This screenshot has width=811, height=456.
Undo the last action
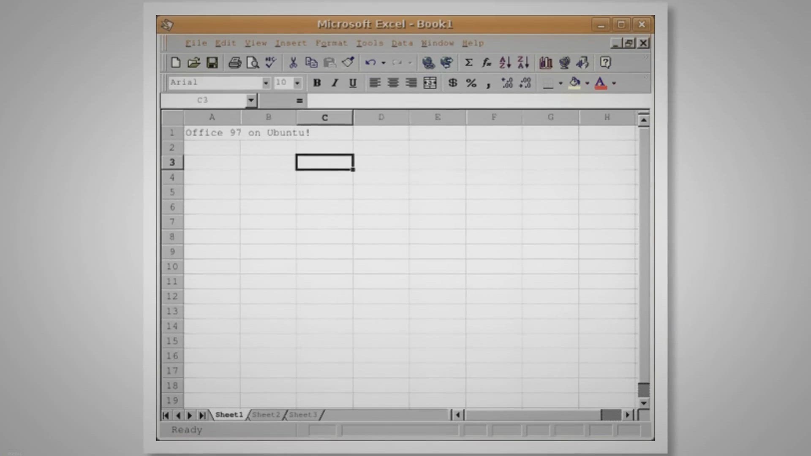[370, 62]
